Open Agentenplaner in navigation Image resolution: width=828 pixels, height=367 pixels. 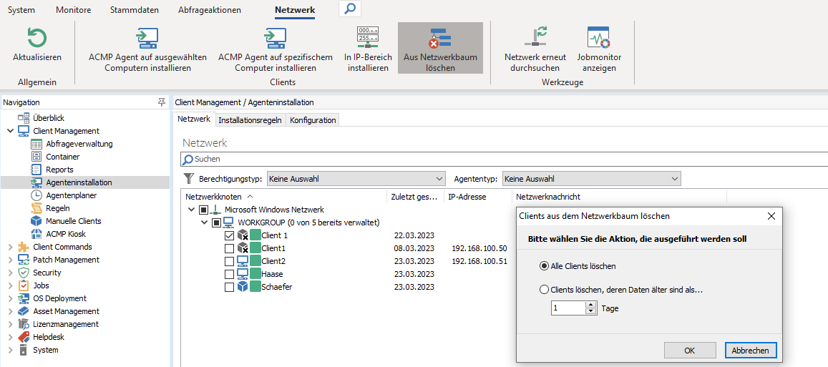coord(72,195)
